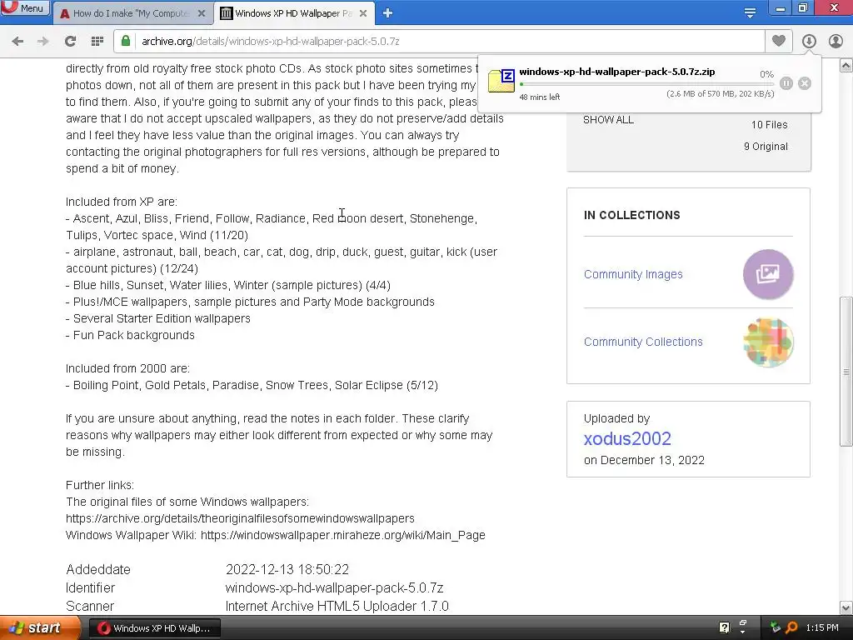Click SHOW ALL files link
The height and width of the screenshot is (640, 853).
click(x=608, y=120)
